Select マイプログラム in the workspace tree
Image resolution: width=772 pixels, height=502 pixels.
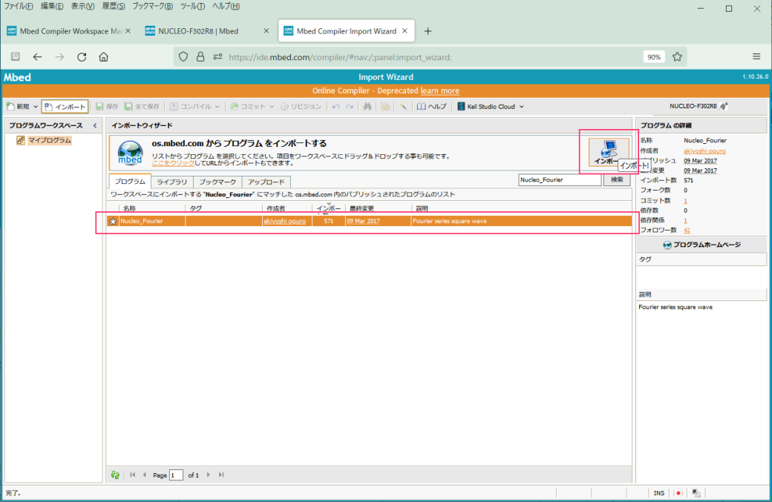click(x=50, y=140)
